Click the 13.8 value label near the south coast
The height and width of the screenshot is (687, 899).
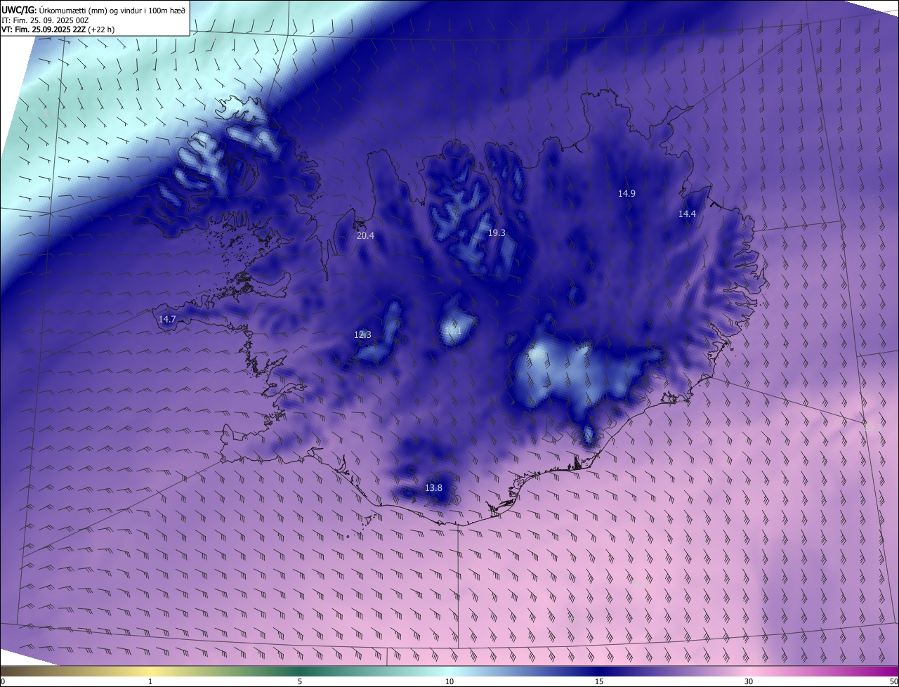tap(434, 488)
